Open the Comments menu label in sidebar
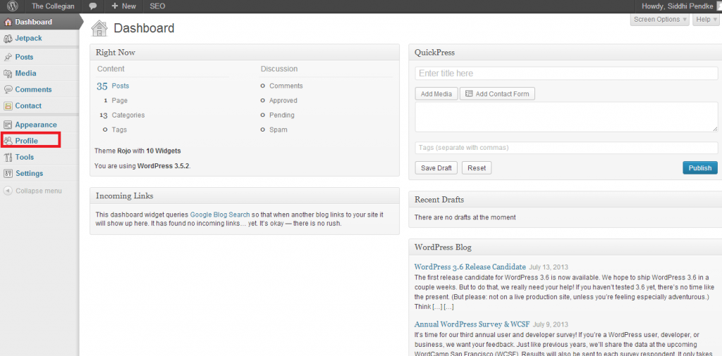This screenshot has width=722, height=356. pos(34,89)
